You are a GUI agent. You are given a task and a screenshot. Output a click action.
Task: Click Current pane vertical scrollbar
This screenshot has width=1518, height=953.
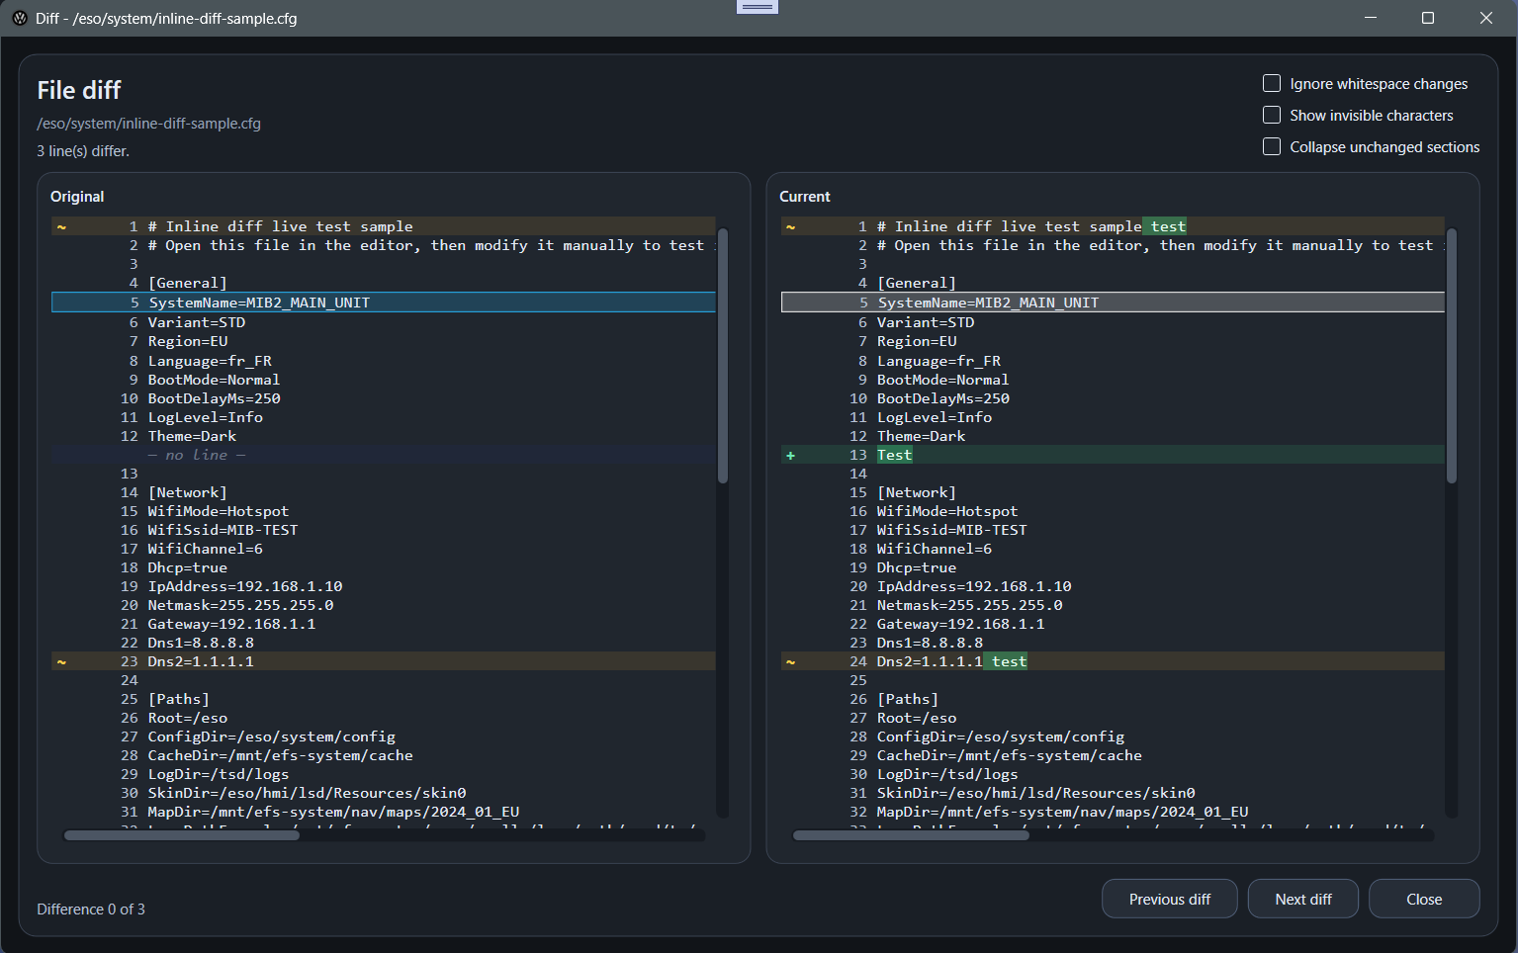click(1452, 356)
